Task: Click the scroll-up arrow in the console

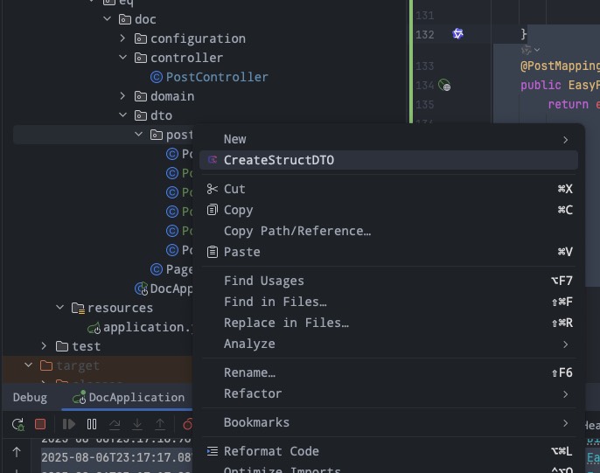Action: (x=17, y=452)
